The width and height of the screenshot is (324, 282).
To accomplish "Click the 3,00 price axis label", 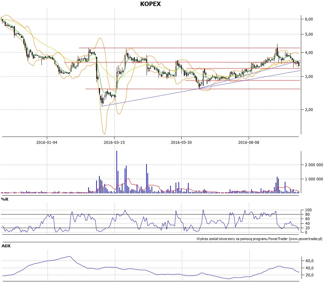I will point(309,77).
